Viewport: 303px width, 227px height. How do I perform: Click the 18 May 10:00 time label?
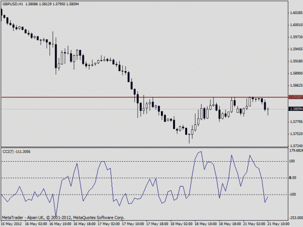point(206,224)
